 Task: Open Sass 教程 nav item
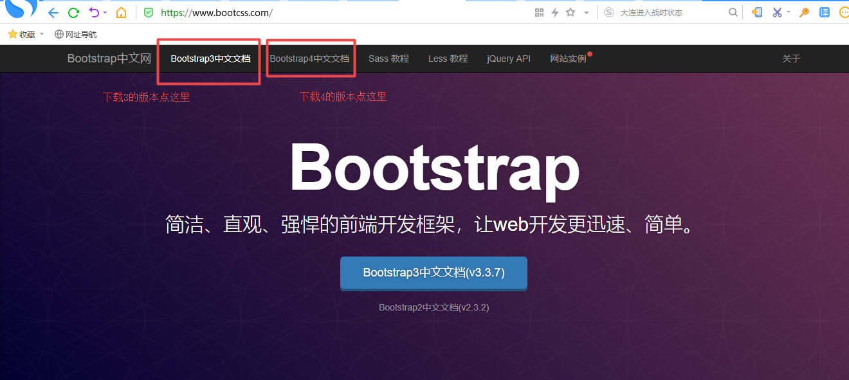tap(388, 59)
